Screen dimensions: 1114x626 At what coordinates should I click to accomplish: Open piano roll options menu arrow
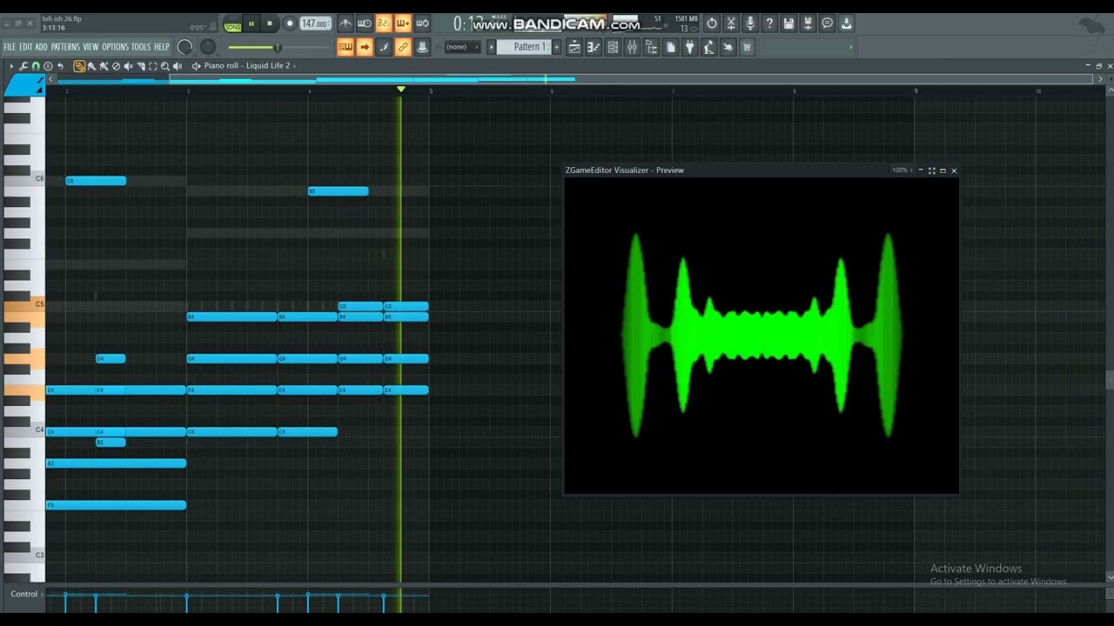click(x=11, y=66)
